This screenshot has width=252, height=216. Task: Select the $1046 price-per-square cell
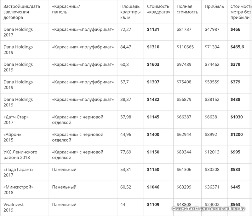click(x=153, y=187)
